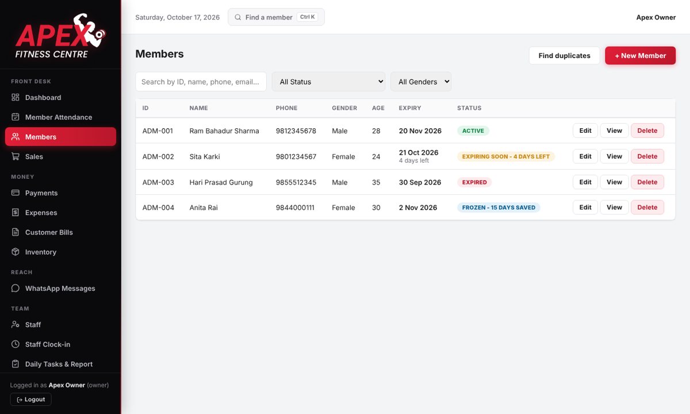The width and height of the screenshot is (690, 414).
Task: Open Customer Bills page
Action: click(x=60, y=232)
